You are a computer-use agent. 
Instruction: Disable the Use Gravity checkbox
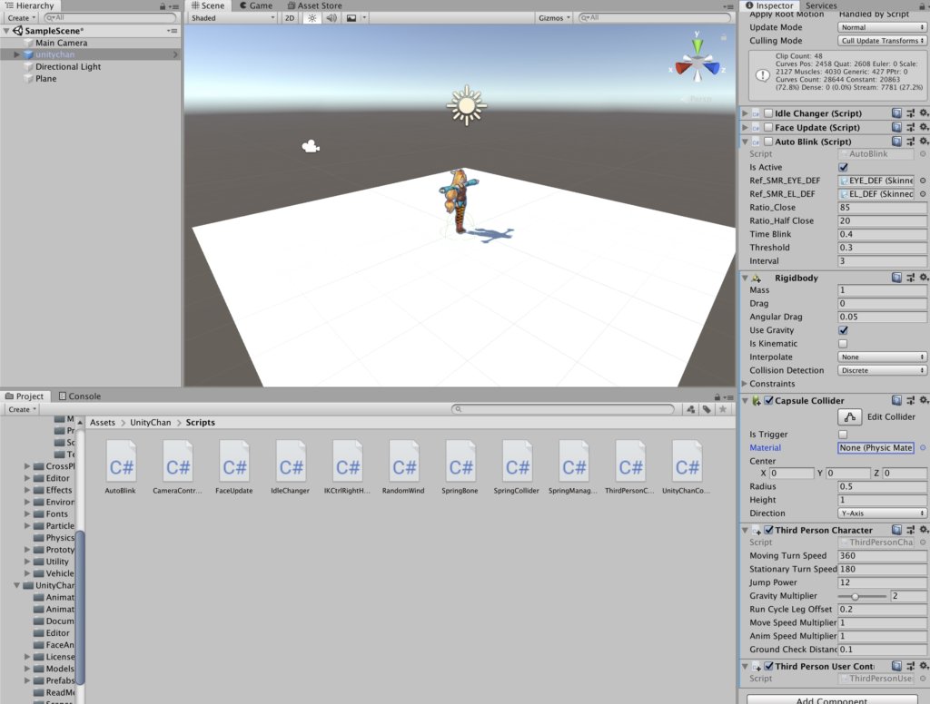[844, 330]
